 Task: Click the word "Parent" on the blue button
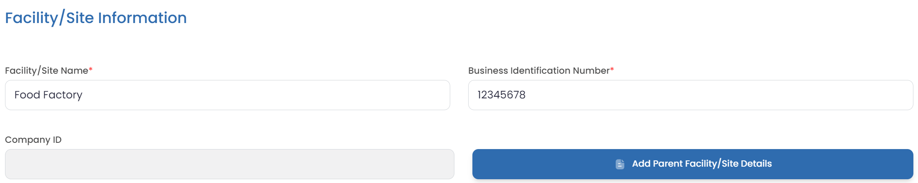coord(668,164)
